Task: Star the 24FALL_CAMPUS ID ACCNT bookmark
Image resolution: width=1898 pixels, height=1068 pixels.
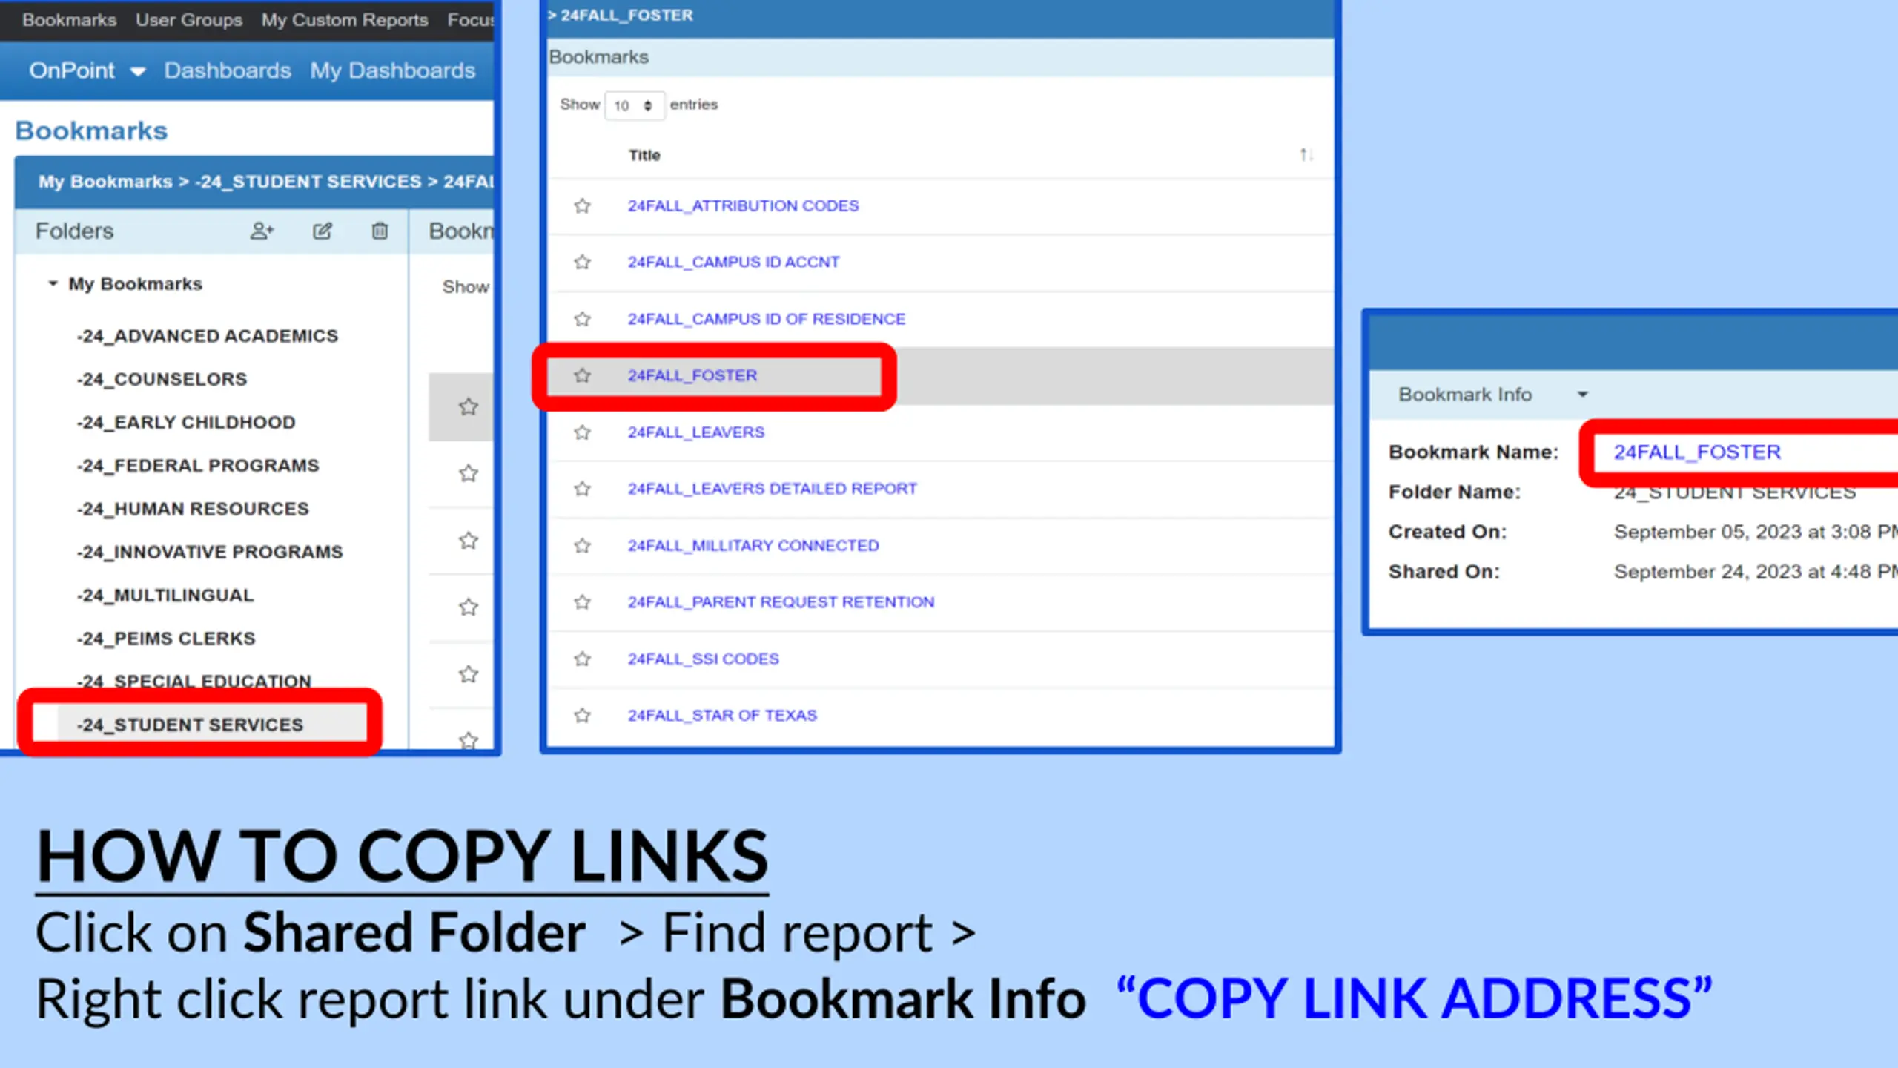Action: 583,262
